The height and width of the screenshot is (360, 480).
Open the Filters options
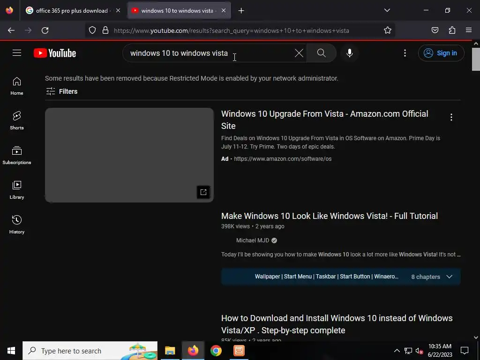pyautogui.click(x=61, y=91)
